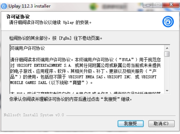Click the 终端用户许可协议 heading in the license text
Image resolution: width=180 pixels, height=134 pixels.
point(27,48)
